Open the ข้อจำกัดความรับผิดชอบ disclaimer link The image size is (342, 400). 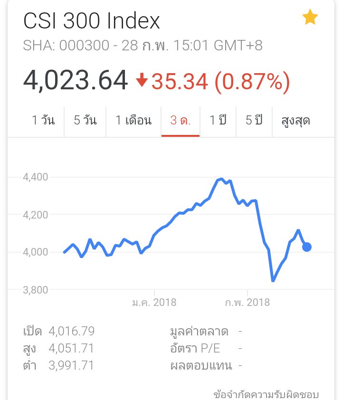tap(266, 394)
